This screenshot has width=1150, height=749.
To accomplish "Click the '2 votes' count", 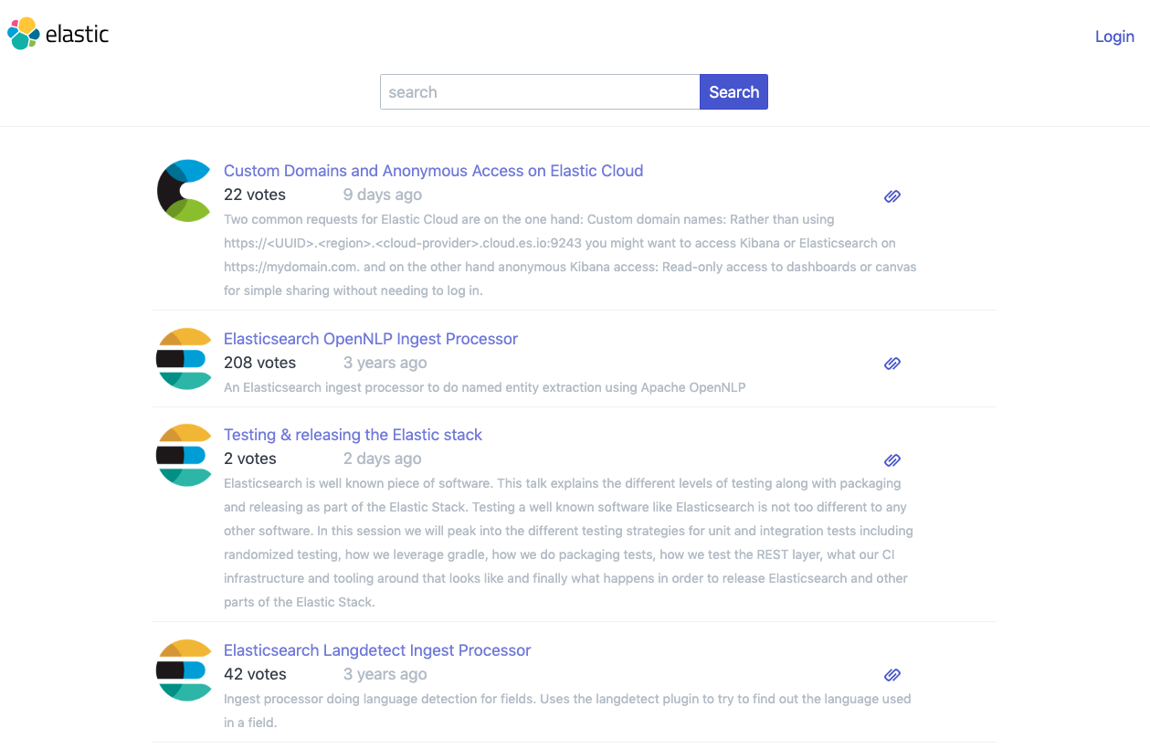I will click(x=250, y=459).
